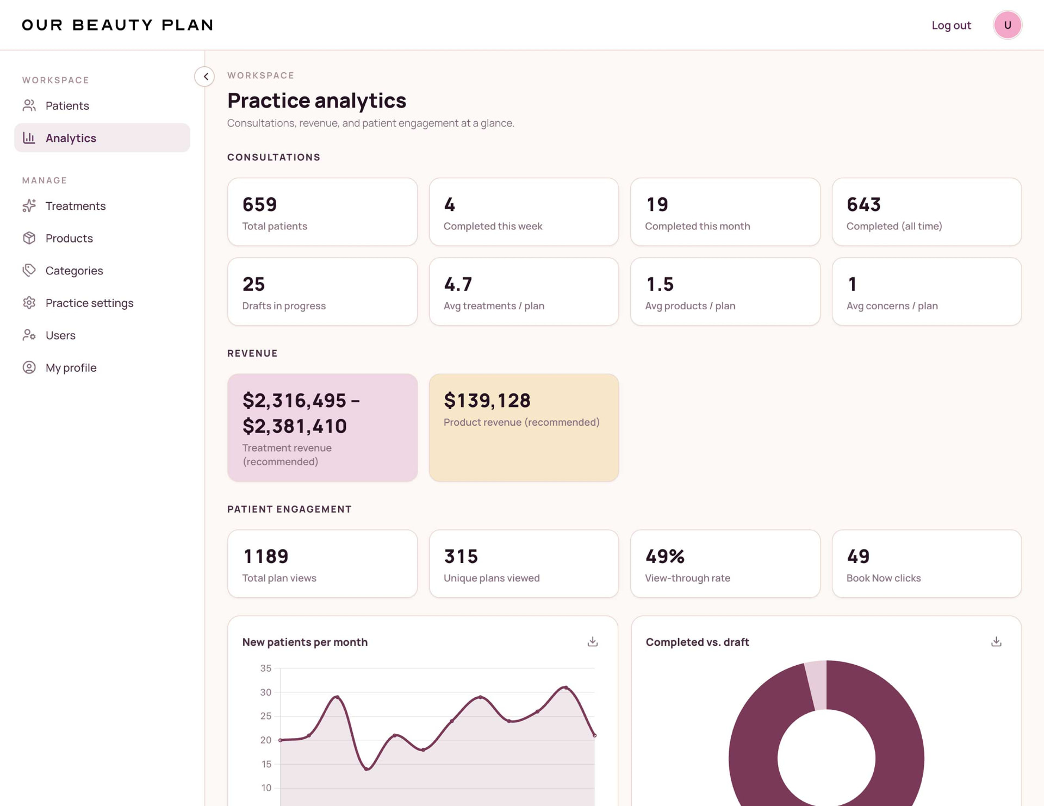Click the Practice settings gear icon
Image resolution: width=1044 pixels, height=806 pixels.
tap(29, 303)
